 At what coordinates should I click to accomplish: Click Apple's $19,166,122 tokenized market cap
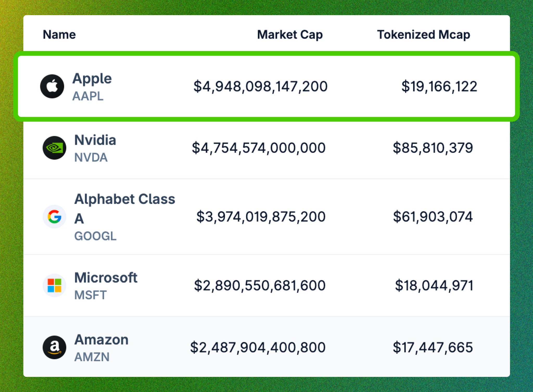pyautogui.click(x=439, y=87)
